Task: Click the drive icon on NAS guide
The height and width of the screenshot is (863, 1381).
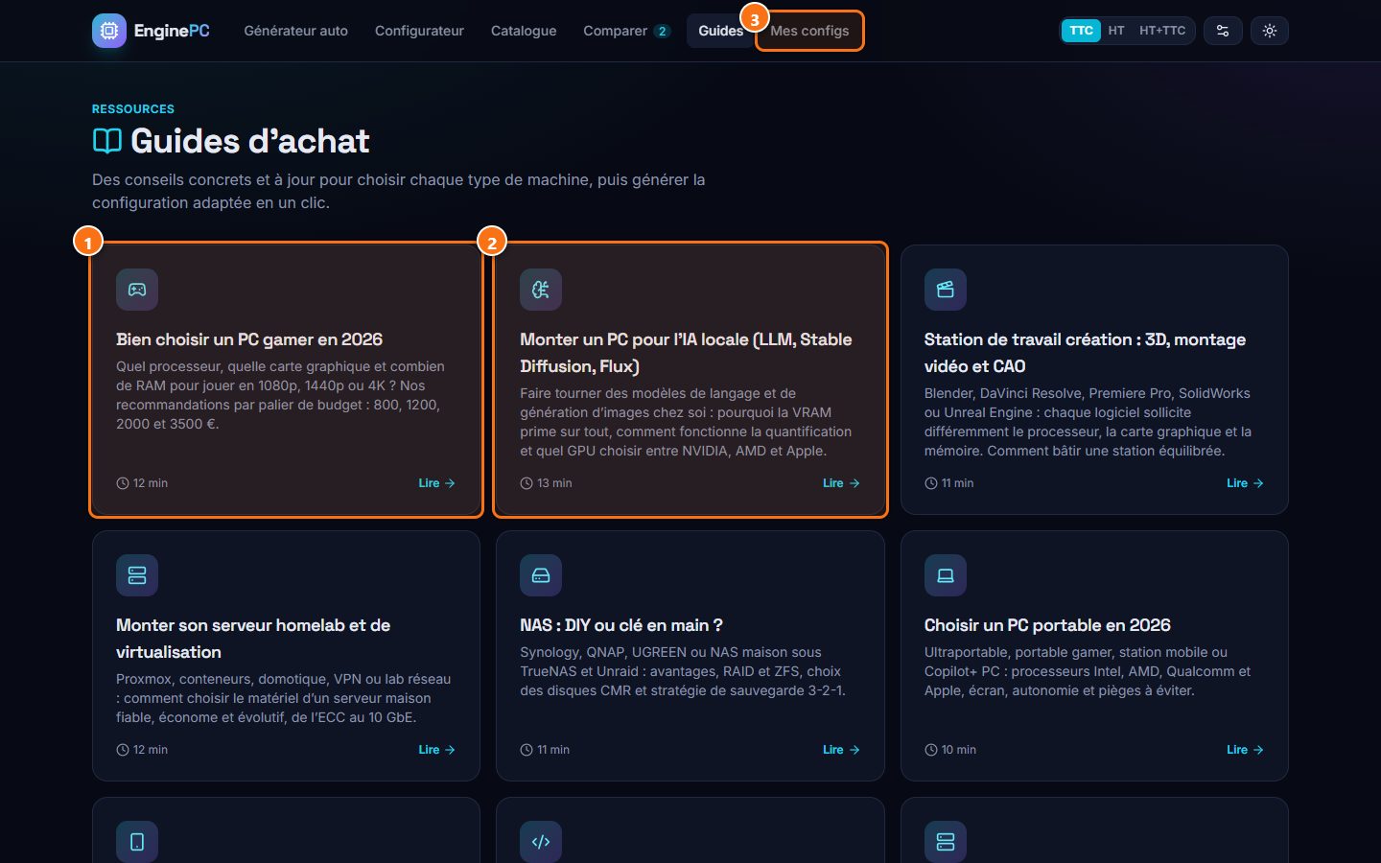Action: click(541, 575)
